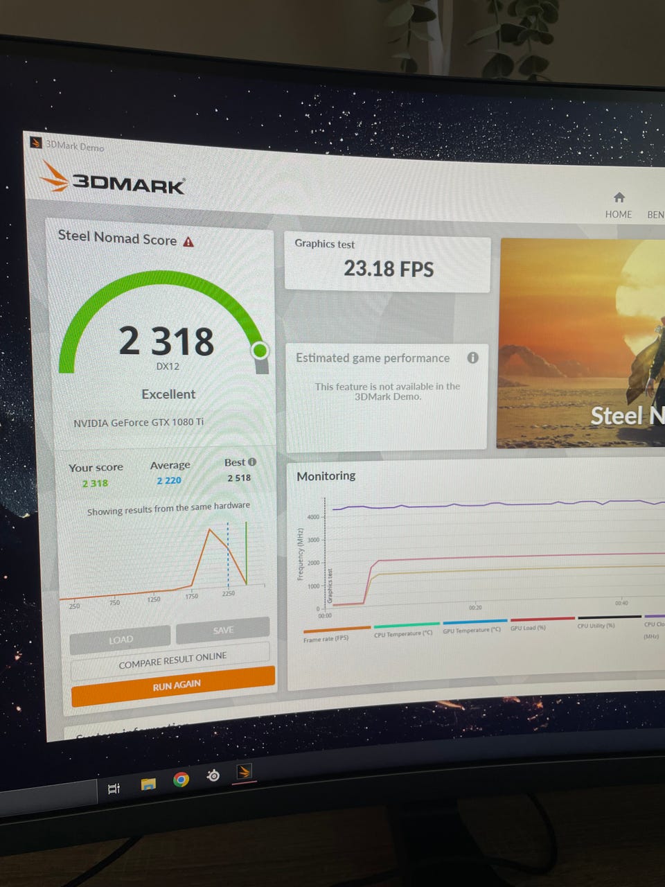Click the info icon next to Best
This screenshot has height=887, width=665.
(252, 462)
